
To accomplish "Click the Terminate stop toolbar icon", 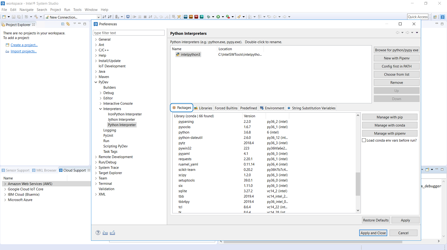I will [145, 17].
